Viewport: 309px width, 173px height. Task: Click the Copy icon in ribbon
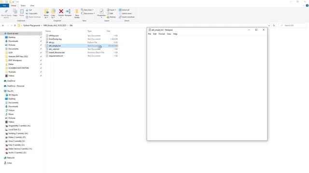tap(15, 12)
